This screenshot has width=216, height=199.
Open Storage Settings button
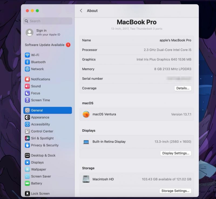175,191
